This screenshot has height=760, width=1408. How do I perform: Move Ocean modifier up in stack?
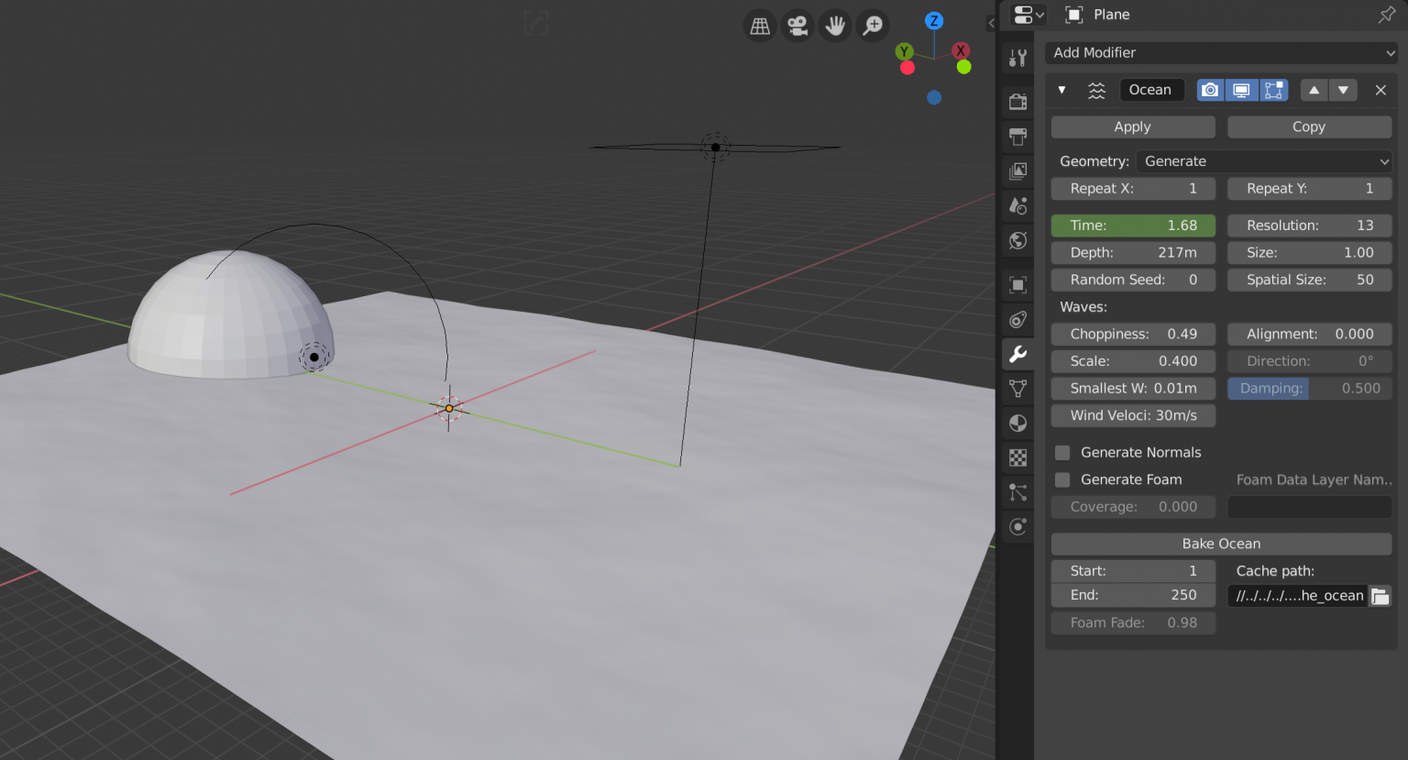pyautogui.click(x=1314, y=90)
